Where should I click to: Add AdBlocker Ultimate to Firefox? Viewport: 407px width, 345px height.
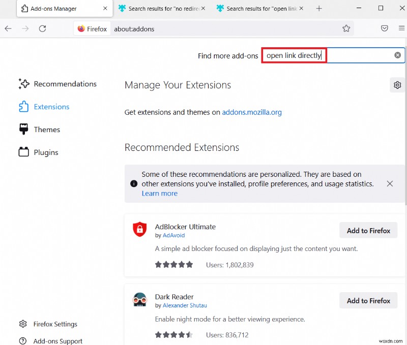pyautogui.click(x=368, y=231)
